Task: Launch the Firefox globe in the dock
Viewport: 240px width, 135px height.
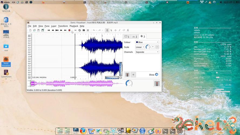Action: pos(83,131)
